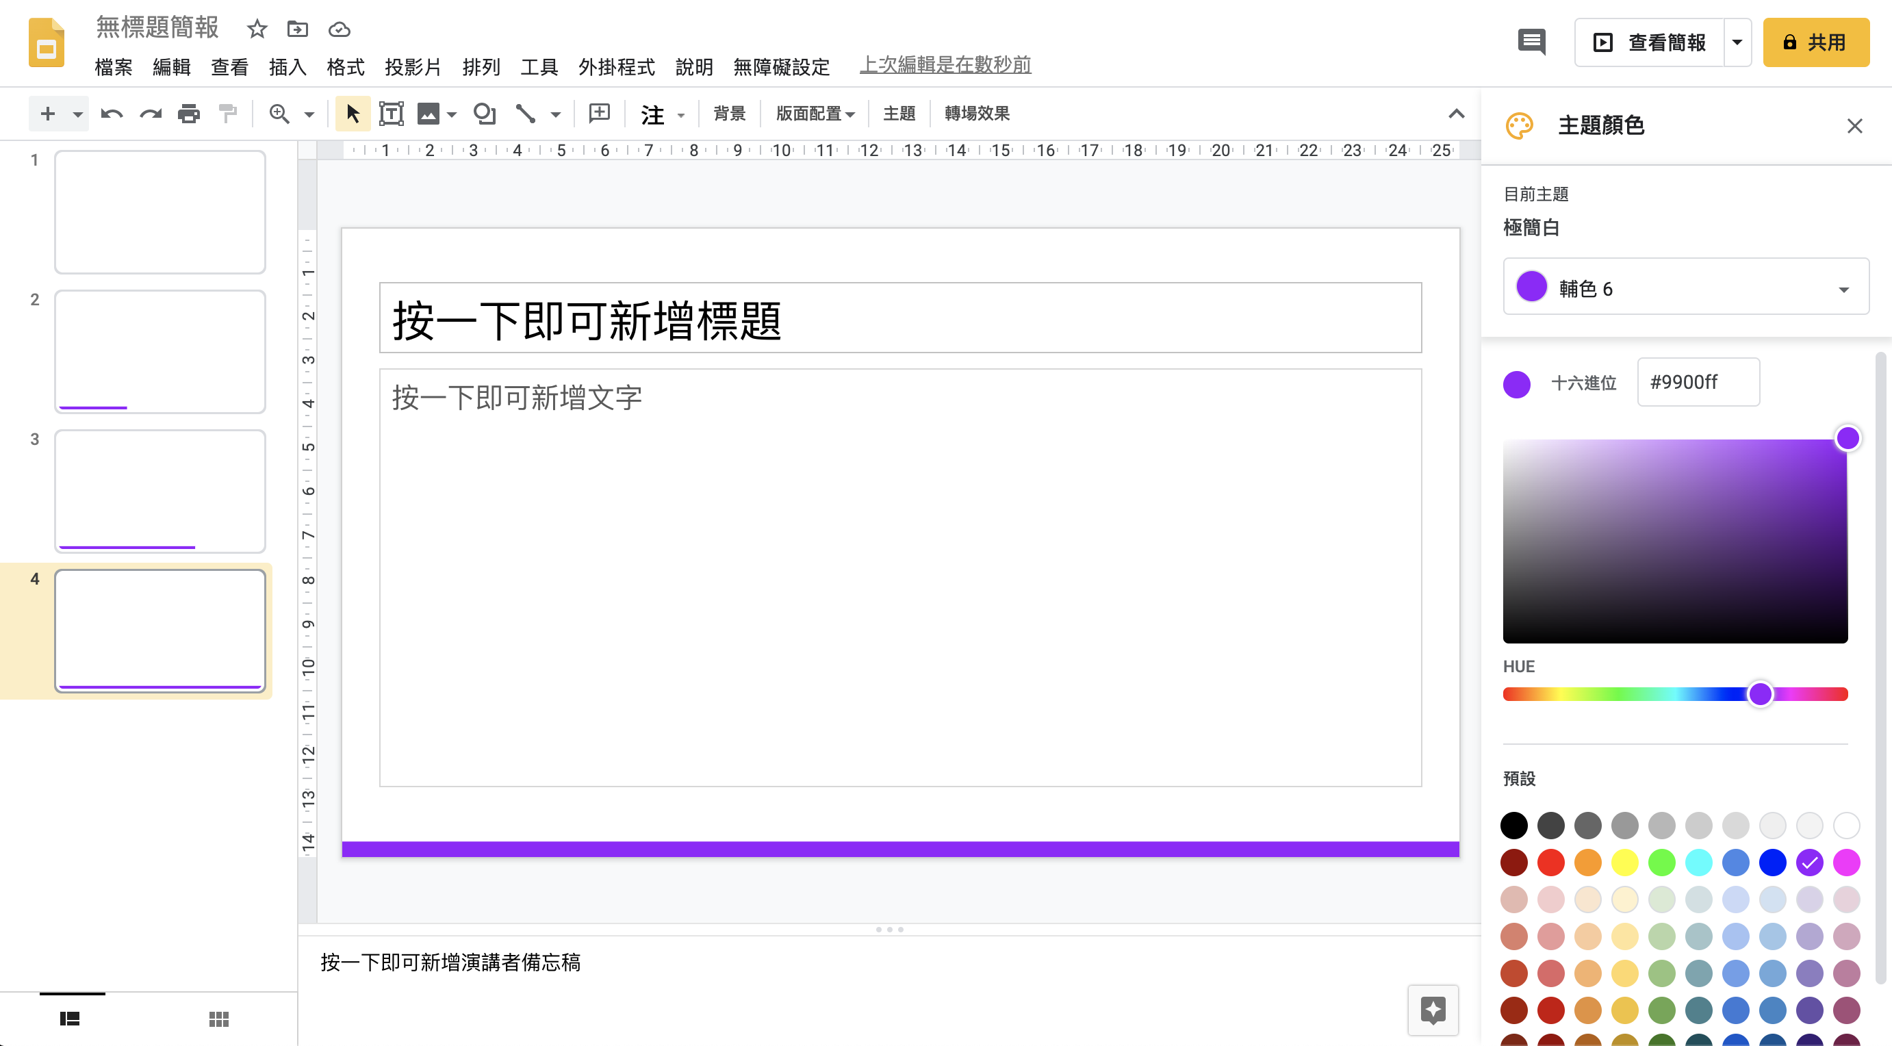
Task: Open the 上次編輯是在數秒前 link
Action: click(945, 64)
